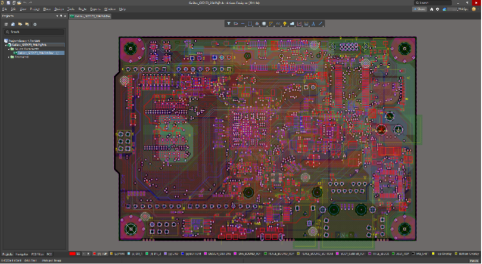
Task: Open the Align objects tool in Active Bar
Action: tap(257, 24)
